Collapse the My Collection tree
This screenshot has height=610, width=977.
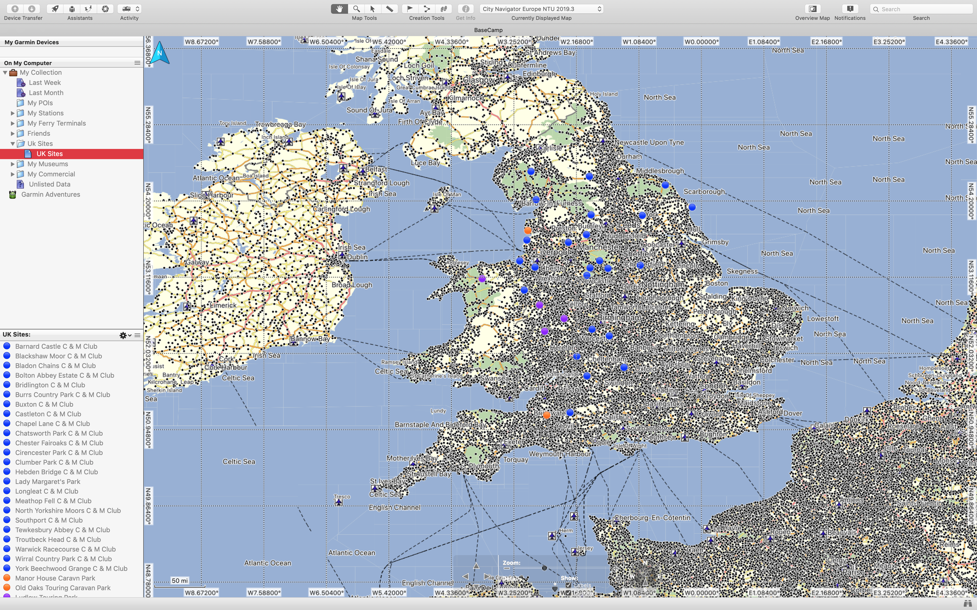click(x=5, y=73)
